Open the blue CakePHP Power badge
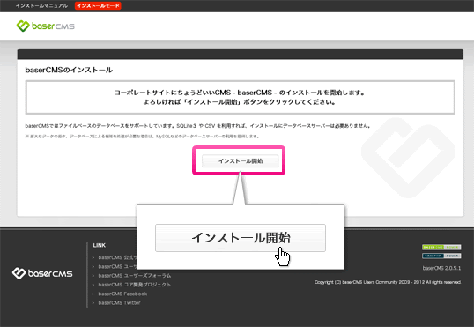This screenshot has width=474, height=327. coord(441,256)
